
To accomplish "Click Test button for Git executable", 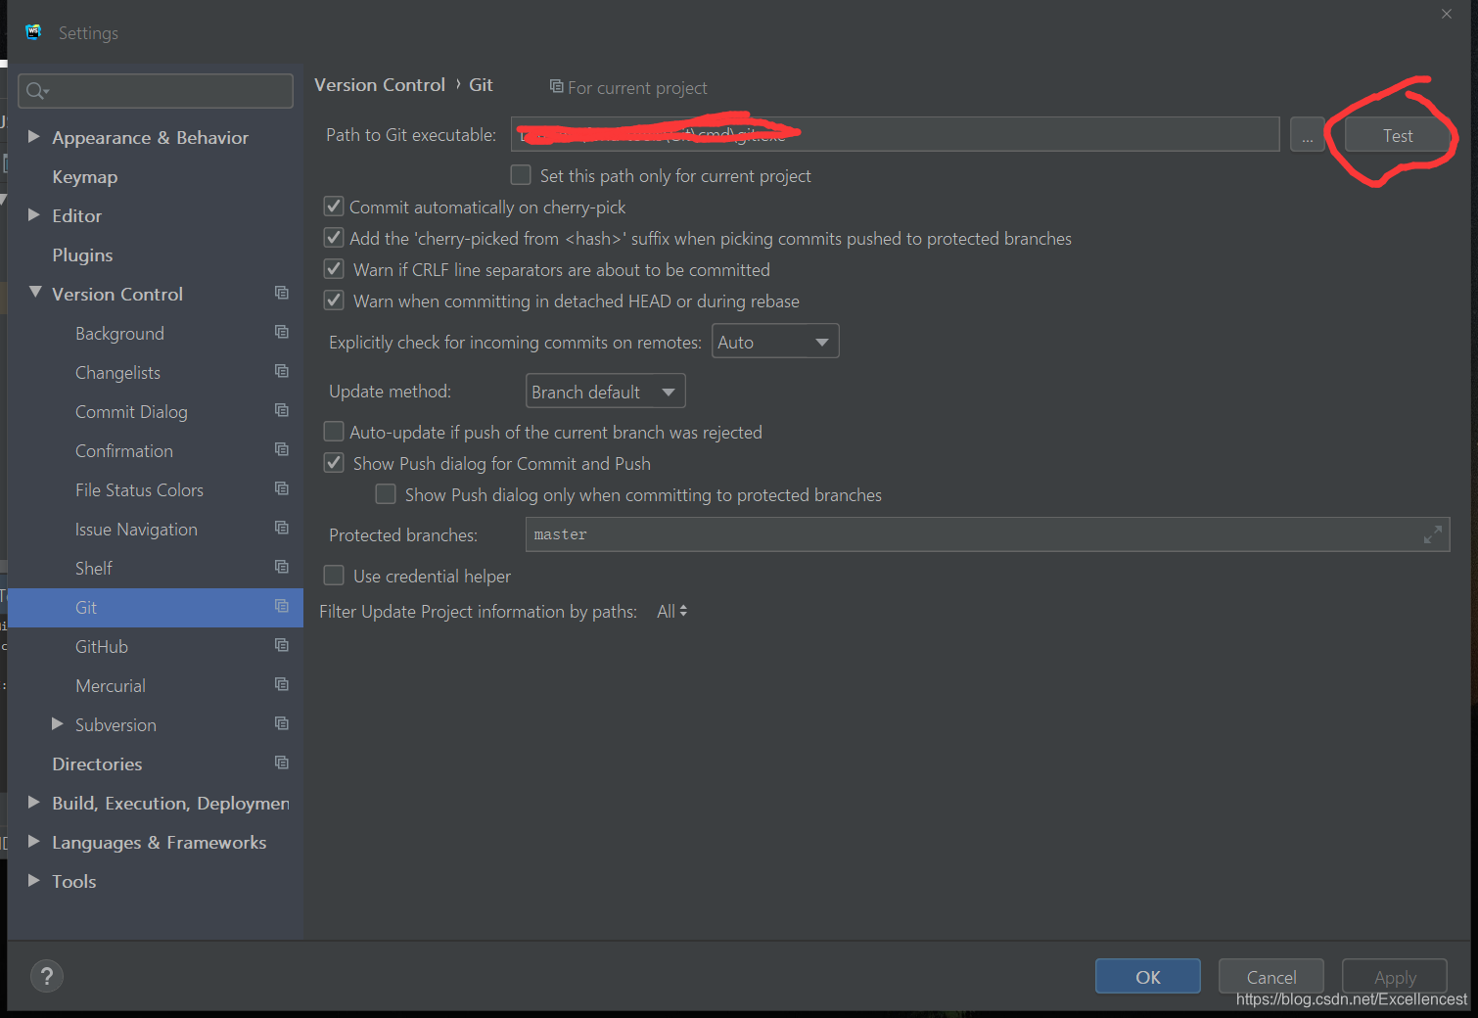I will click(x=1398, y=135).
